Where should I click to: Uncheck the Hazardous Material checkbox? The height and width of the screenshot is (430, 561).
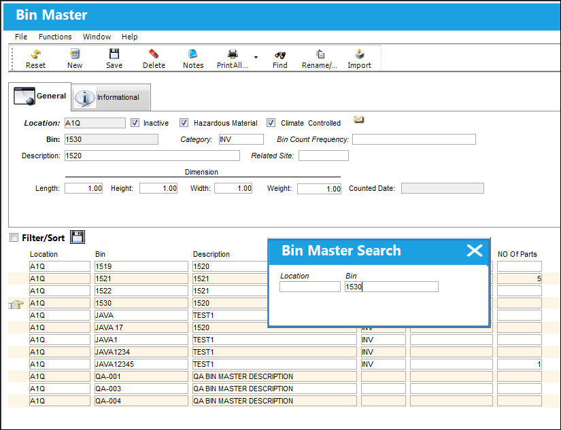184,123
